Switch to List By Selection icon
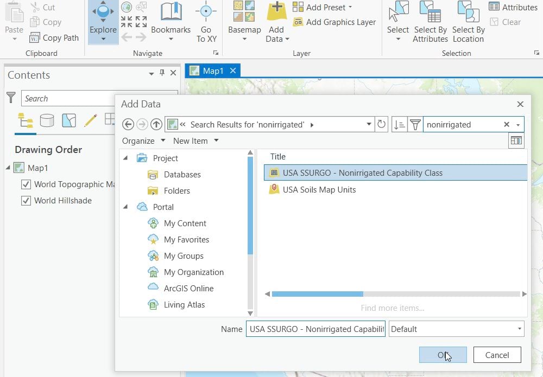 click(x=69, y=121)
